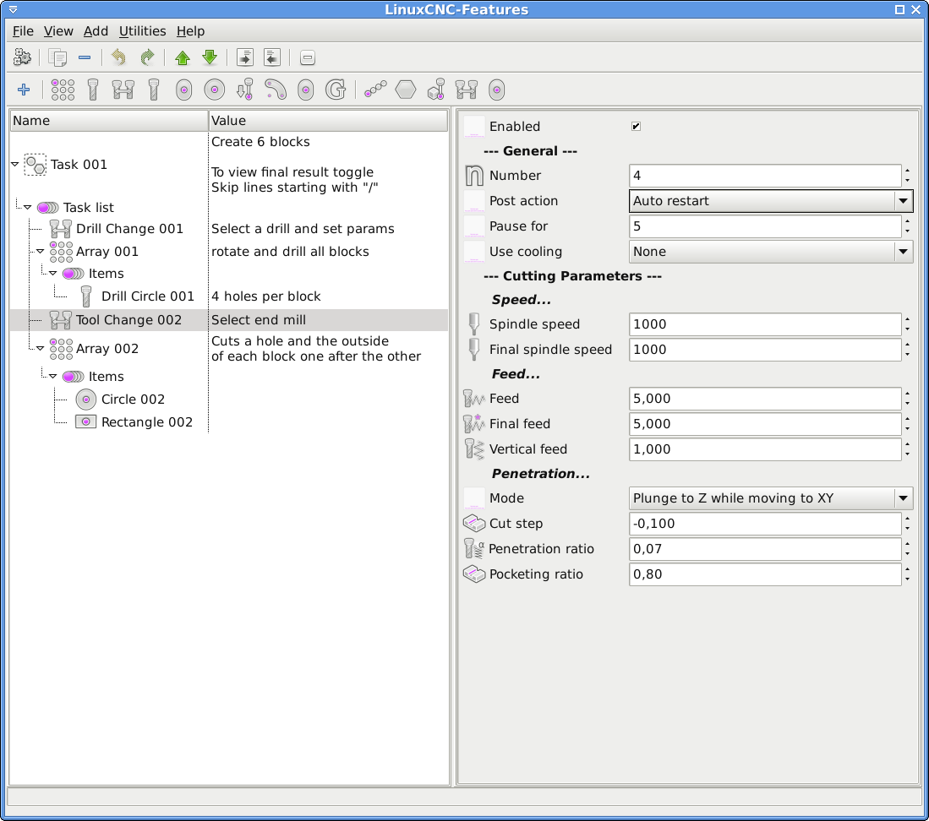Select the Tool Change 002 row
Screen dimensions: 929x821
(x=229, y=320)
